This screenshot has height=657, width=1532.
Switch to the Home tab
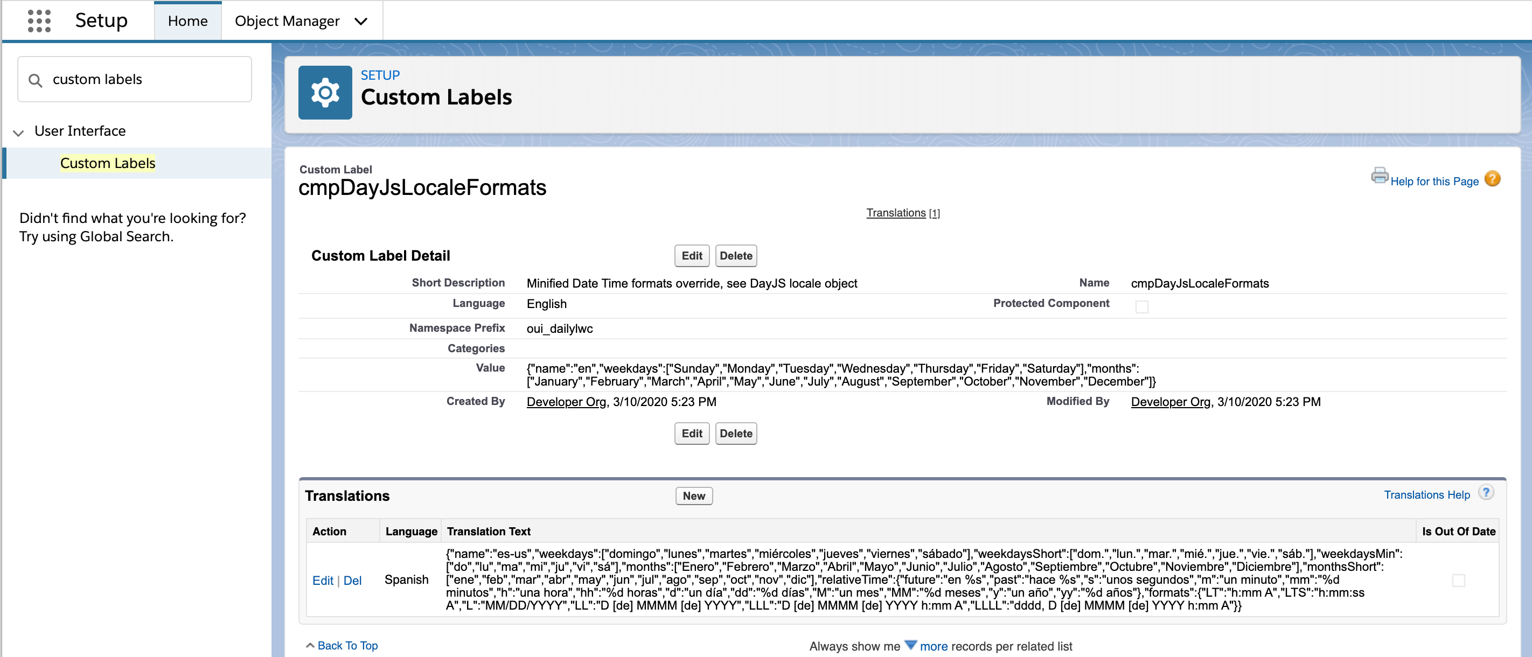187,22
